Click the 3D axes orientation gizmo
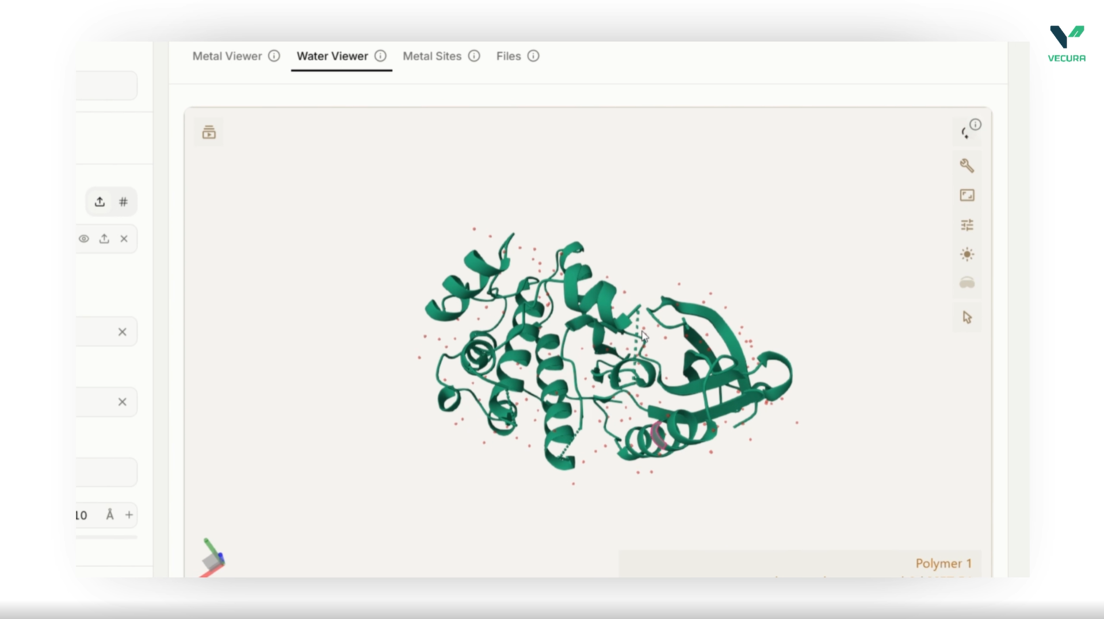This screenshot has width=1104, height=619. pos(212,558)
